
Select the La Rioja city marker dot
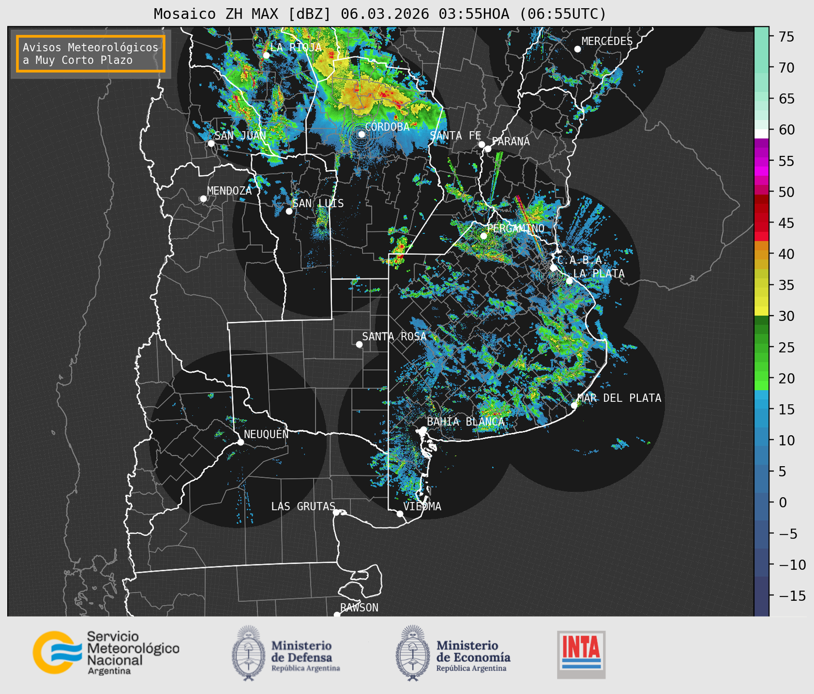point(266,55)
